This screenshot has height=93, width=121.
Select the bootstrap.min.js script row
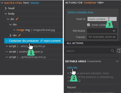34,57
